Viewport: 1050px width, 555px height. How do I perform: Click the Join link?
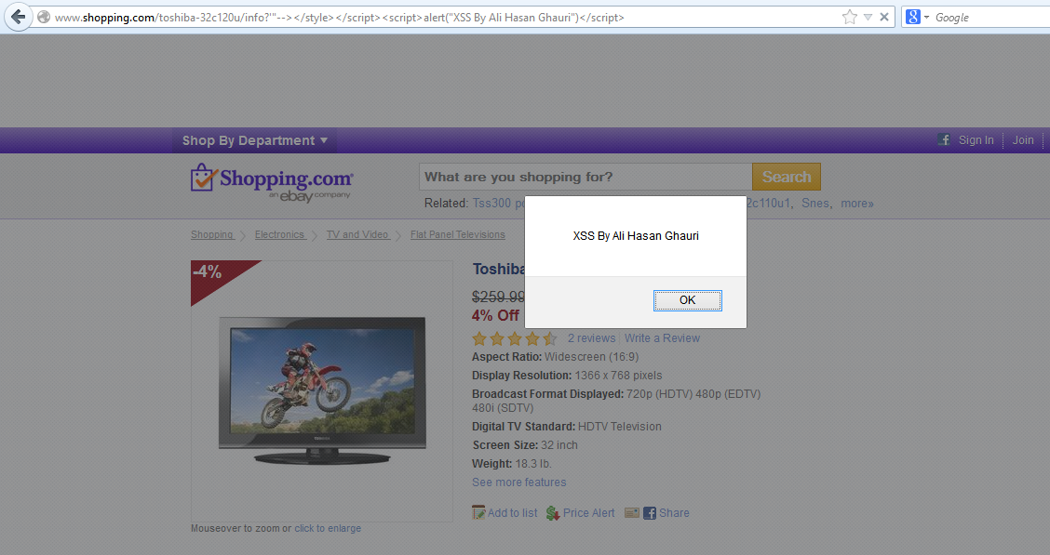(1023, 140)
